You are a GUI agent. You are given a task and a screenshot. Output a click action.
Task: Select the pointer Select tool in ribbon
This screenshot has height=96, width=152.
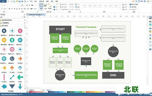41,7
